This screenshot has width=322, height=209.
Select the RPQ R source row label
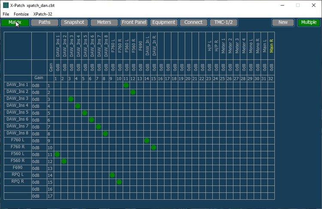(18, 181)
